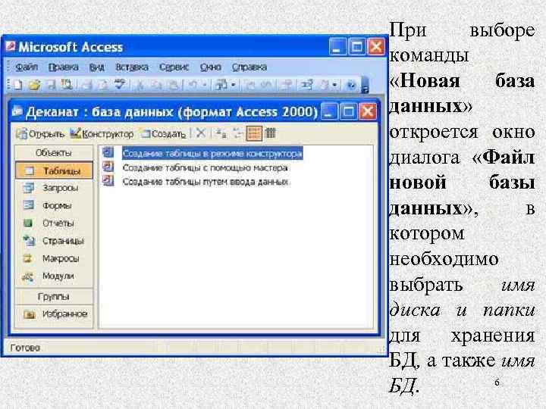The width and height of the screenshot is (546, 409).
Task: Click the Открыть button in database window
Action: tap(40, 133)
